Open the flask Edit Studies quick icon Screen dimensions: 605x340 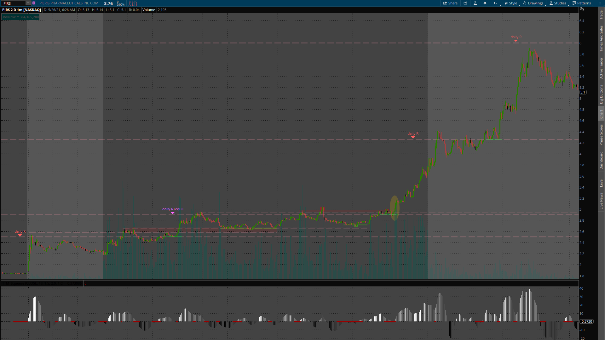pyautogui.click(x=475, y=3)
